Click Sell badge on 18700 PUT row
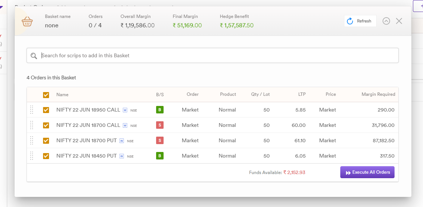Viewport: 423px width, 207px height. tap(160, 141)
